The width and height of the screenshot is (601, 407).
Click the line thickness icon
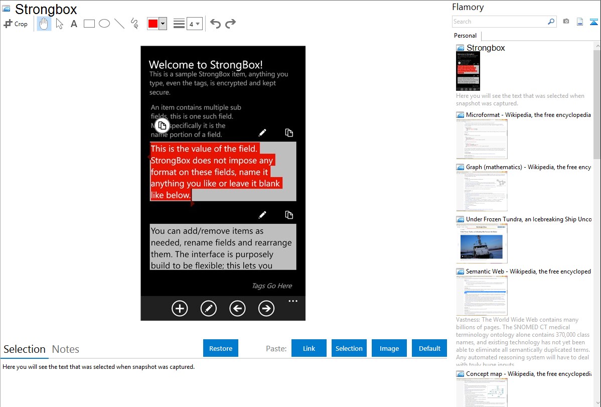pos(179,24)
